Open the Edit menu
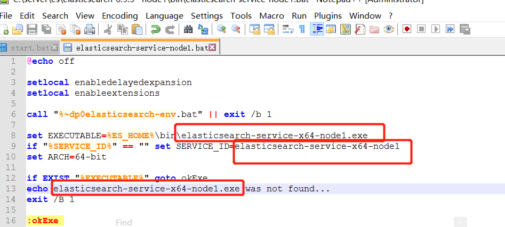This screenshot has height=227, width=505. 27,16
